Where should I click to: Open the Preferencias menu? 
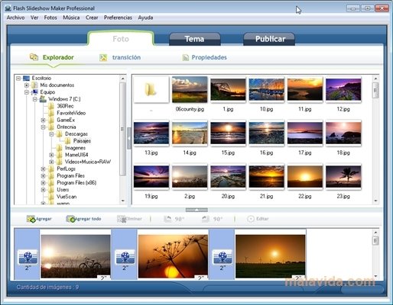(x=118, y=18)
